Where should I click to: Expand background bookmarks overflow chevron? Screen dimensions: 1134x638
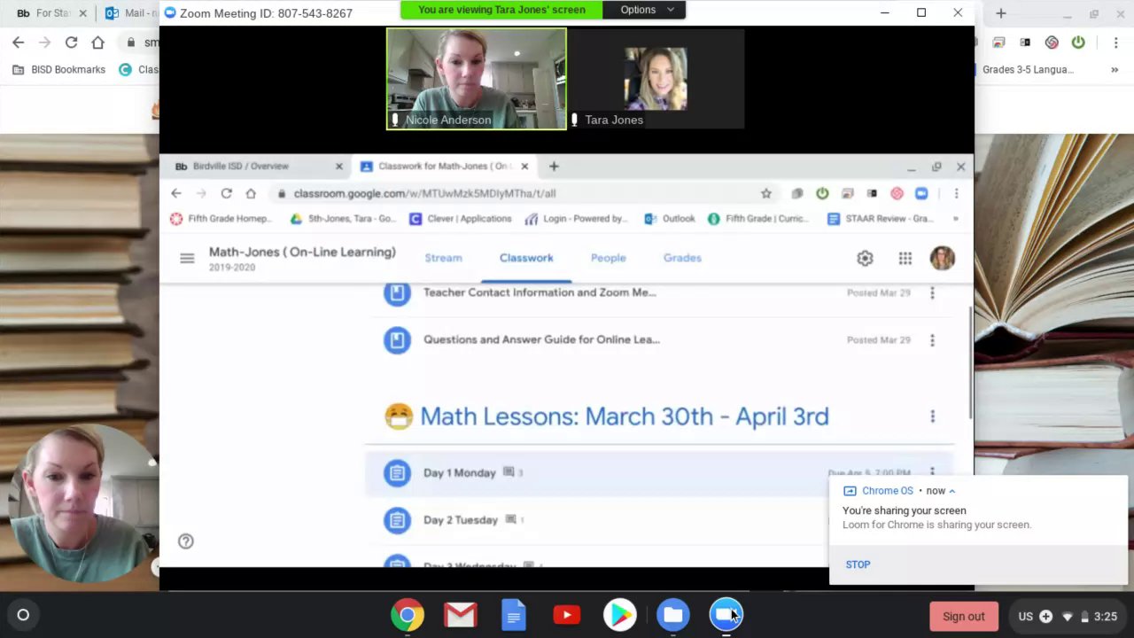click(1115, 69)
